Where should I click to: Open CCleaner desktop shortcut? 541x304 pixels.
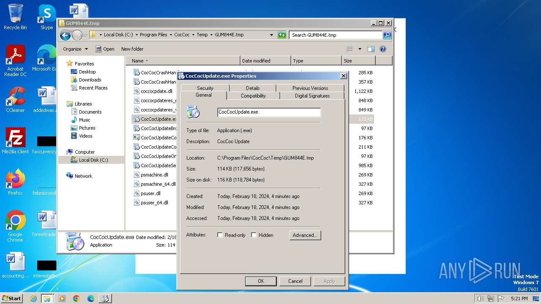[x=15, y=100]
